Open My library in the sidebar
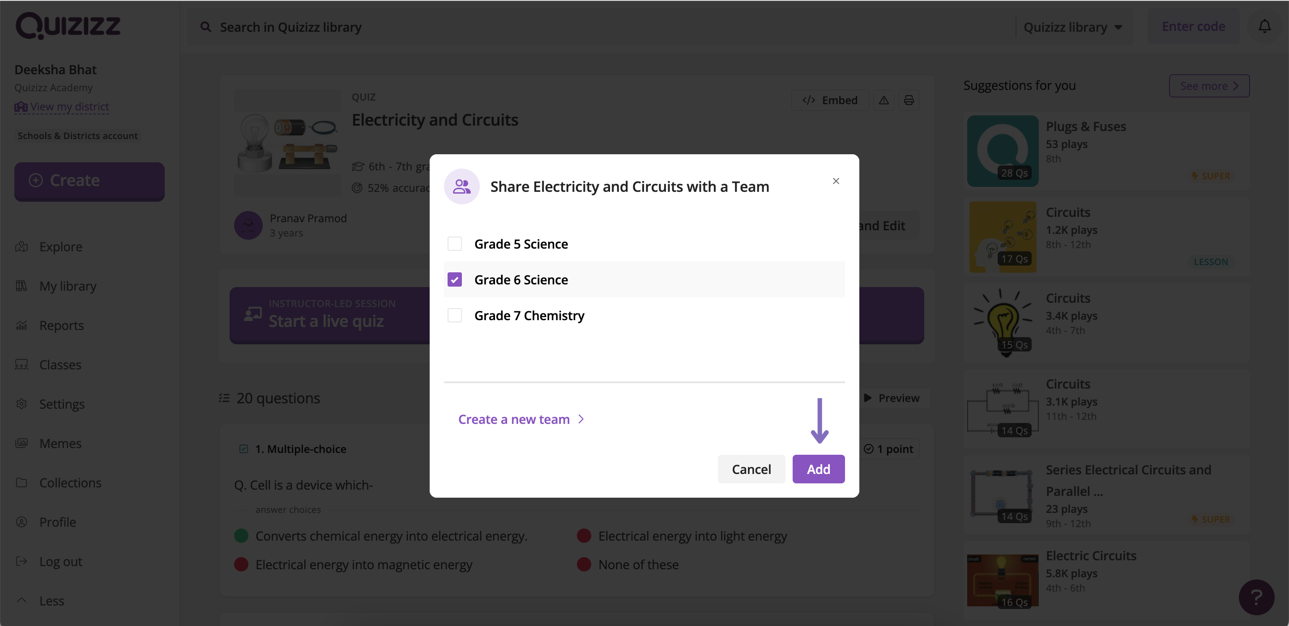This screenshot has height=626, width=1289. (68, 286)
